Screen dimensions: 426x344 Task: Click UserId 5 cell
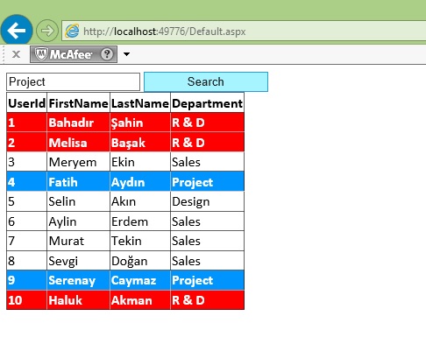click(x=26, y=201)
